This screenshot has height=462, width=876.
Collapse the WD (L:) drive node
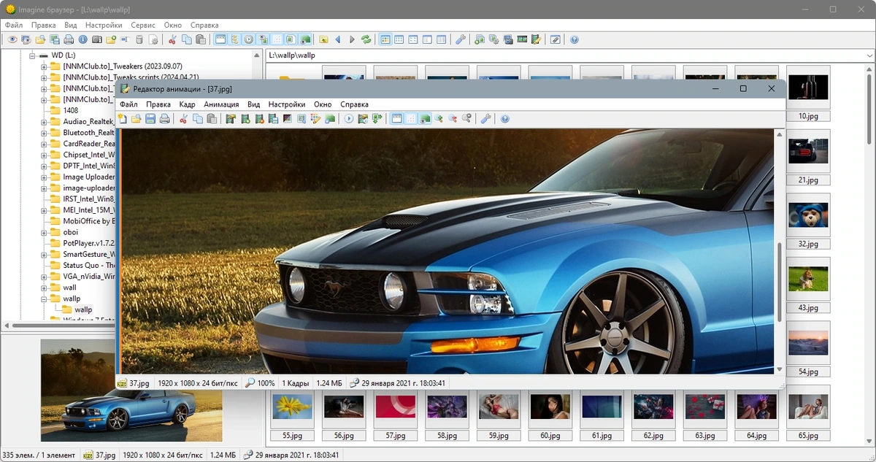[33, 55]
